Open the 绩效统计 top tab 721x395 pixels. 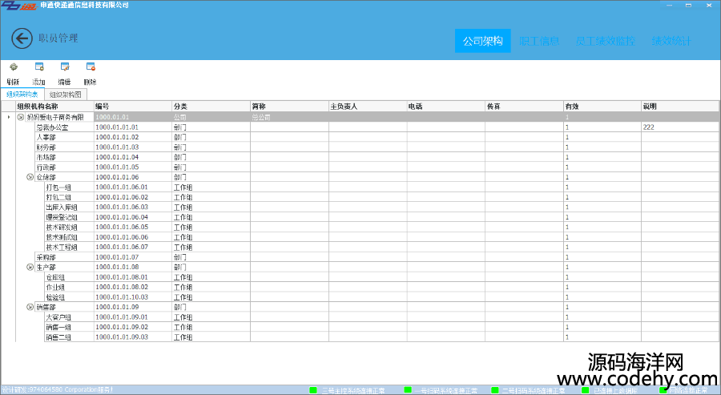pyautogui.click(x=671, y=41)
